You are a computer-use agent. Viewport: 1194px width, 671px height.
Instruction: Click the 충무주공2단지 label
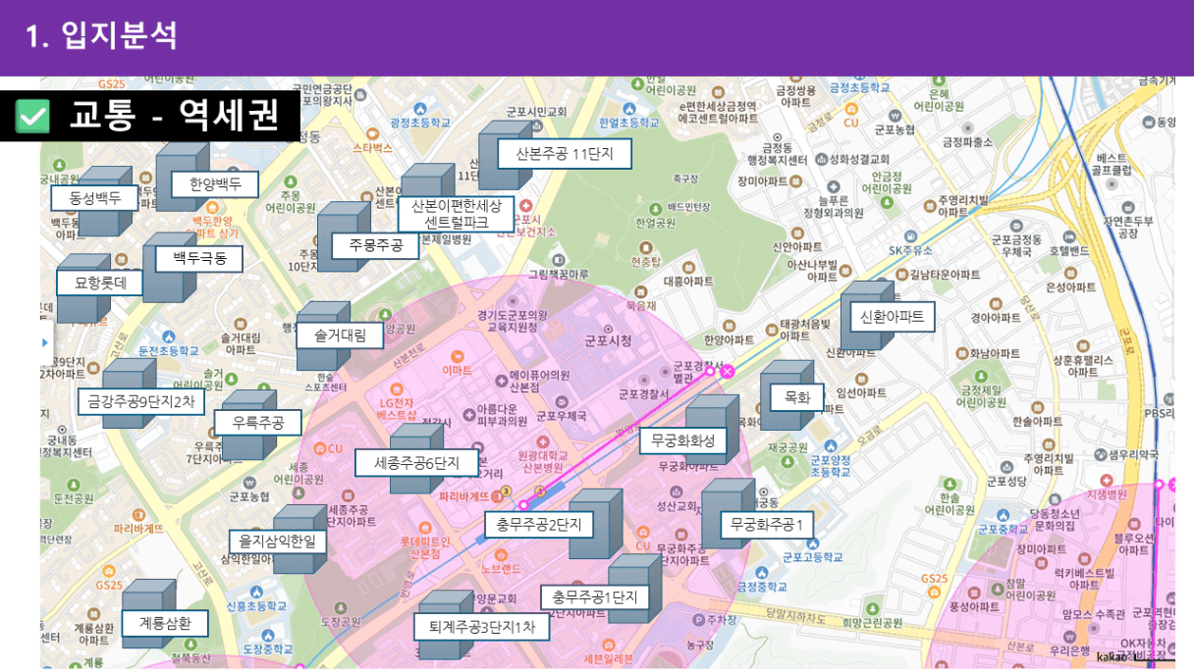coord(539,525)
